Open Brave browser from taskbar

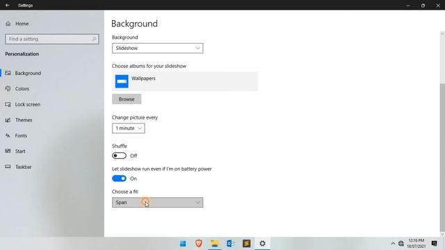point(199,244)
